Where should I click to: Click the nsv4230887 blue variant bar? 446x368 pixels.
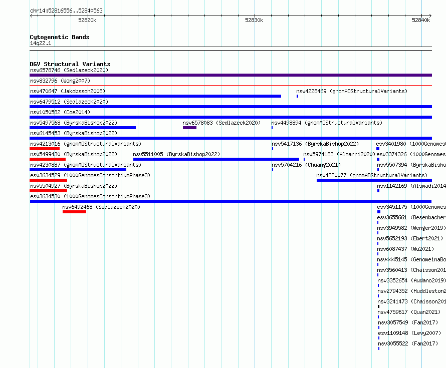click(78, 170)
